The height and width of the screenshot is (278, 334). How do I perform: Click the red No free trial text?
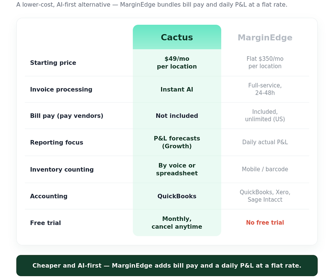pyautogui.click(x=265, y=222)
